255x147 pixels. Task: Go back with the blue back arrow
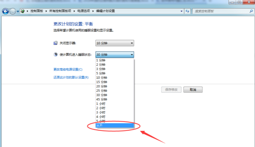tap(5, 11)
